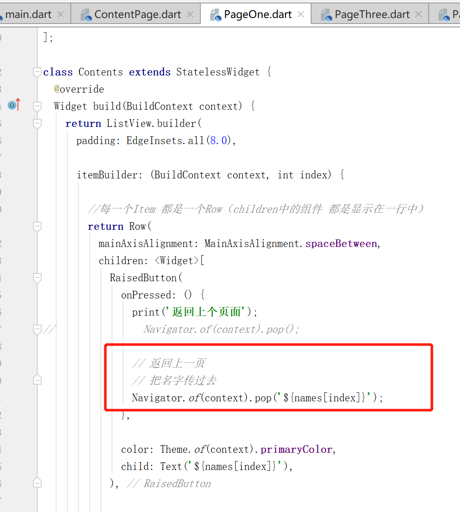
Task: Click spaceBetween in MainAxisAlignment
Action: point(341,244)
